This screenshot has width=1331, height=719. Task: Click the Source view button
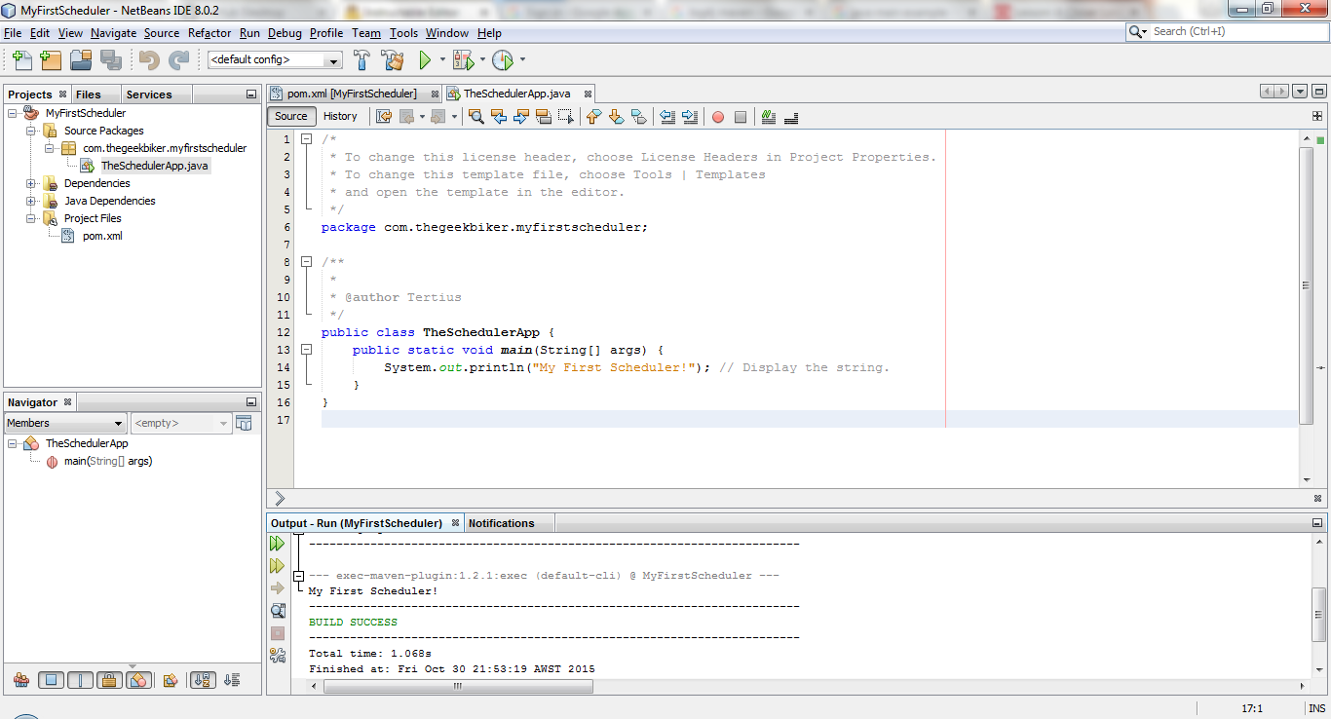click(x=291, y=117)
